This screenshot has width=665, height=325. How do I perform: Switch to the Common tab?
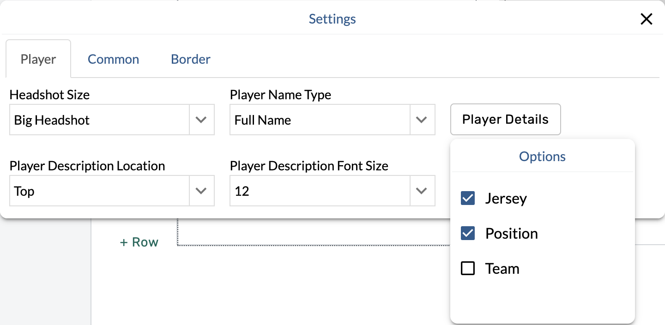click(113, 59)
